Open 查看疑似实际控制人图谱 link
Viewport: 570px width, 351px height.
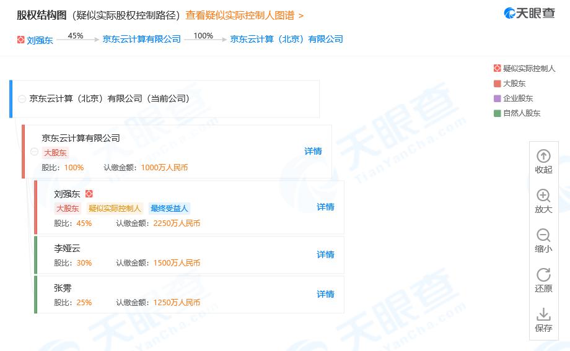tap(244, 15)
